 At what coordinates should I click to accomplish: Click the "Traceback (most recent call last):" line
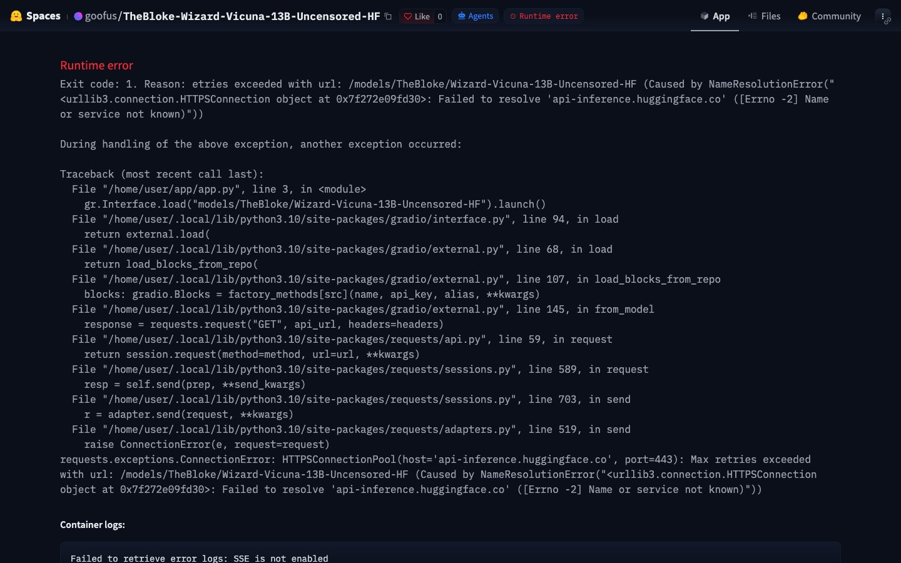click(x=162, y=174)
